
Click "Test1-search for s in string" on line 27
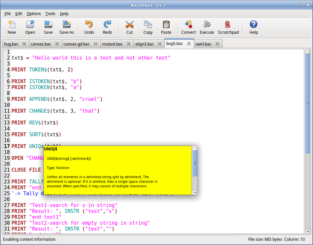coord(73,205)
